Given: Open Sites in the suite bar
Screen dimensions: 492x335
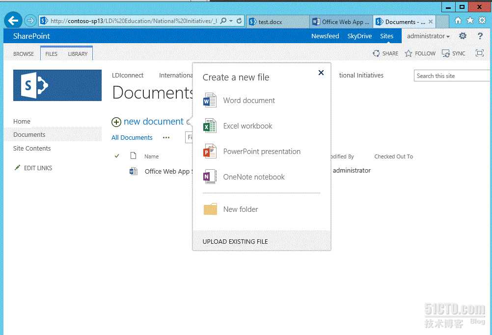Looking at the screenshot, I should point(386,36).
